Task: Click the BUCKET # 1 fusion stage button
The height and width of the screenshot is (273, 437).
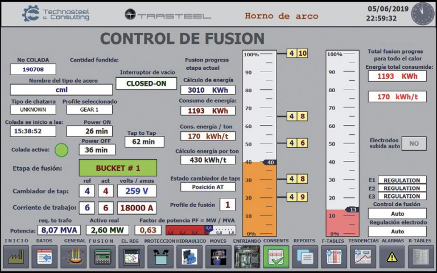Action: [x=118, y=168]
